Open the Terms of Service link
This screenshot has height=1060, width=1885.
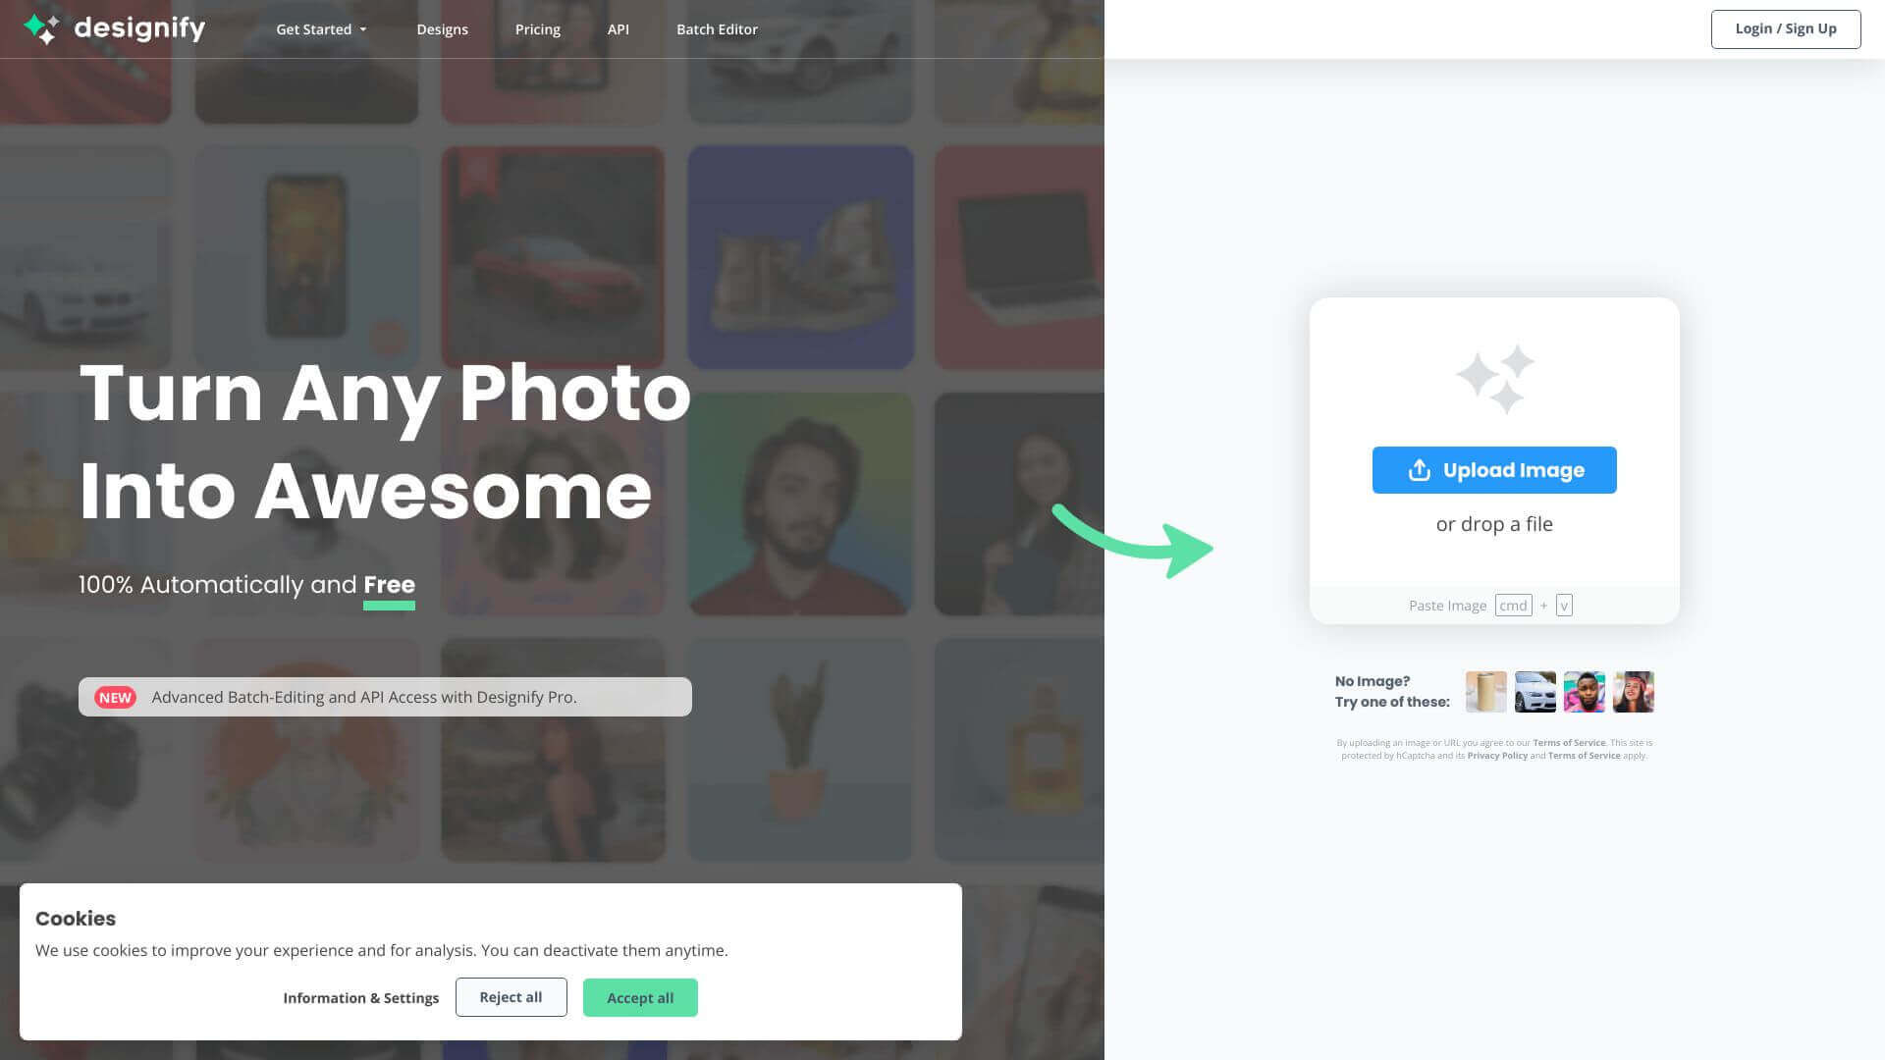1569,743
